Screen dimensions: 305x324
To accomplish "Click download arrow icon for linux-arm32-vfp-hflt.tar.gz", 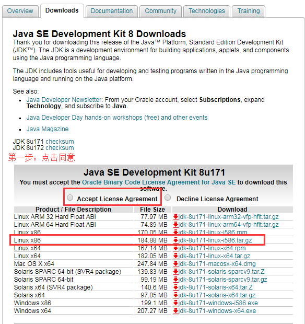I will (175, 217).
